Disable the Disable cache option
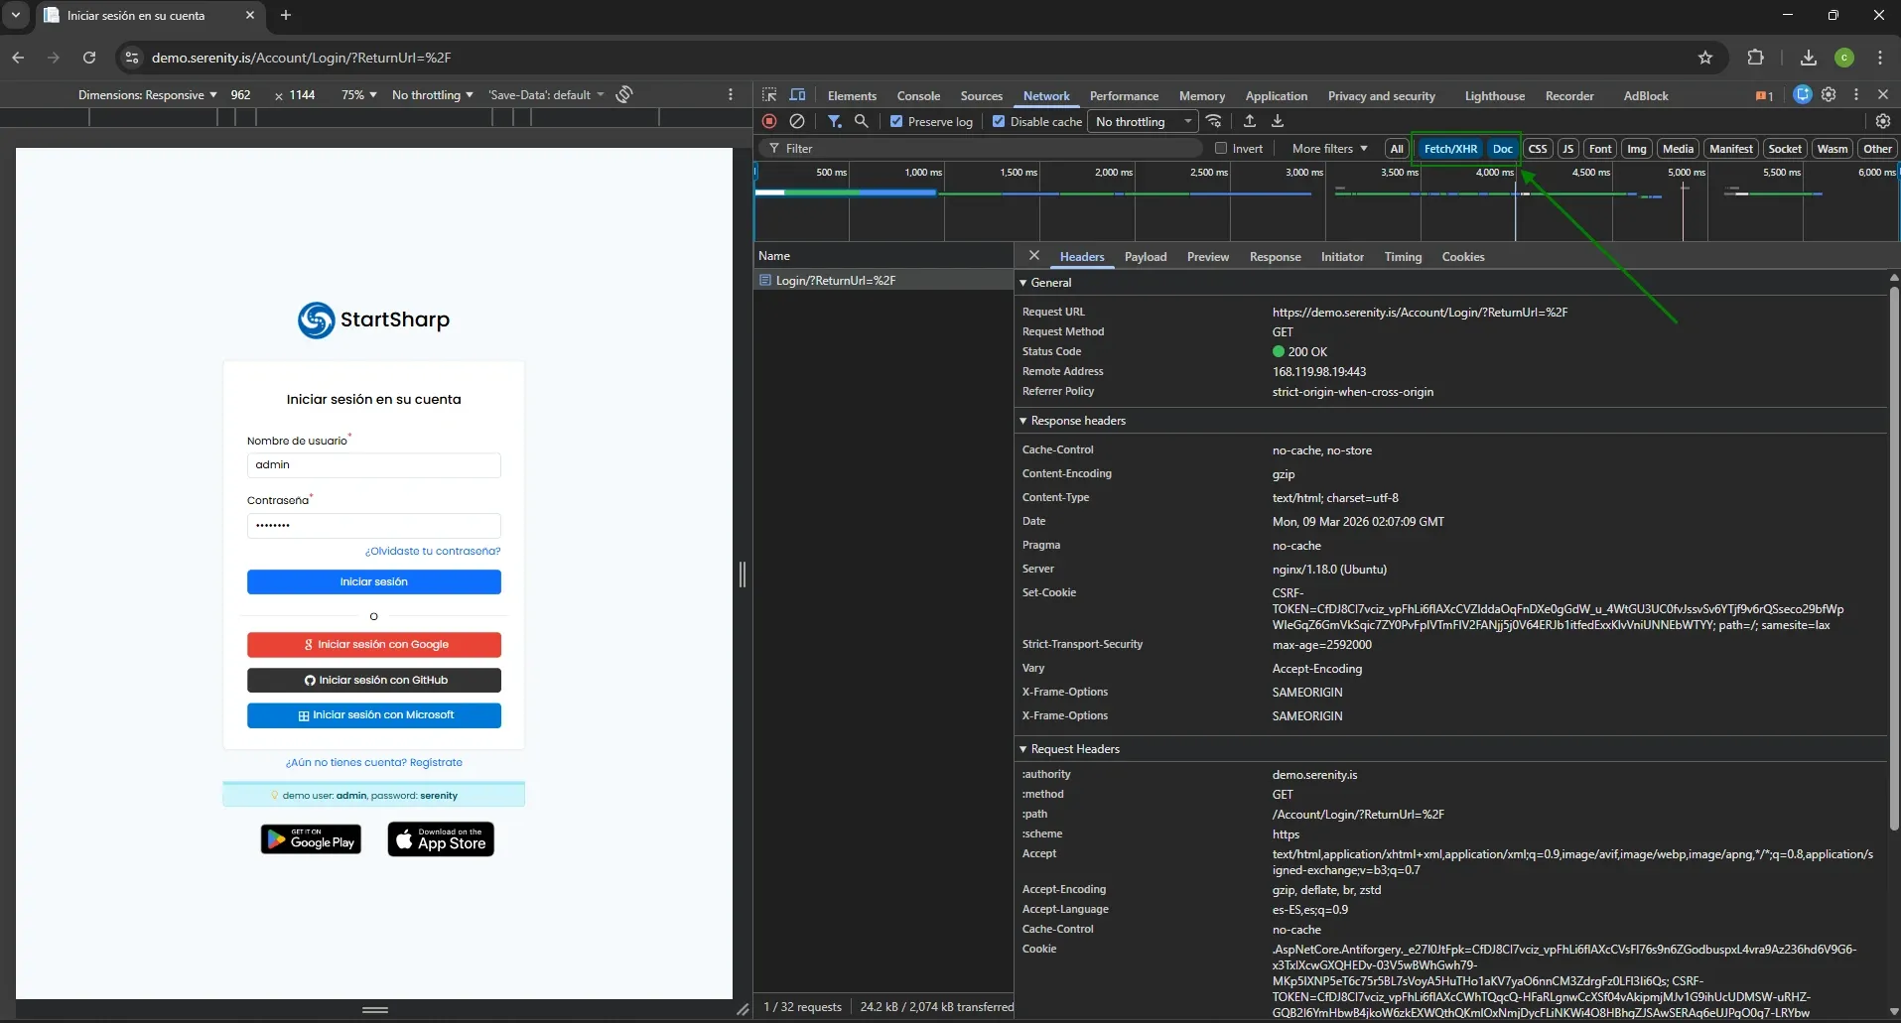This screenshot has height=1023, width=1901. coord(1000,121)
